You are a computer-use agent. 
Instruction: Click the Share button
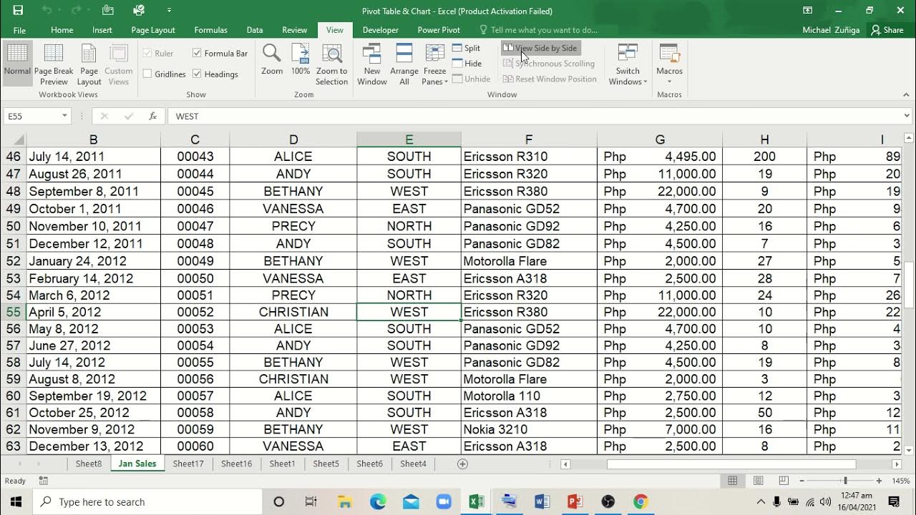[887, 30]
